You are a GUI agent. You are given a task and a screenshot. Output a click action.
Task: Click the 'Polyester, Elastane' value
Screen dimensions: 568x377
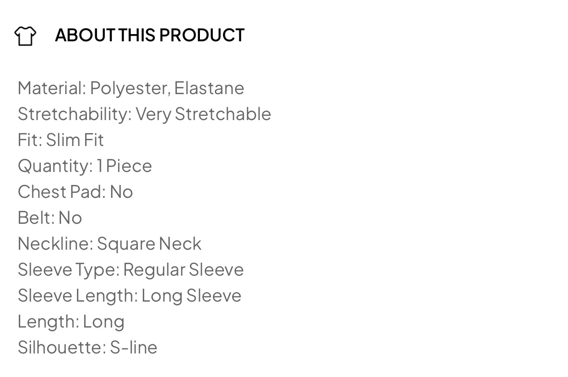click(167, 88)
